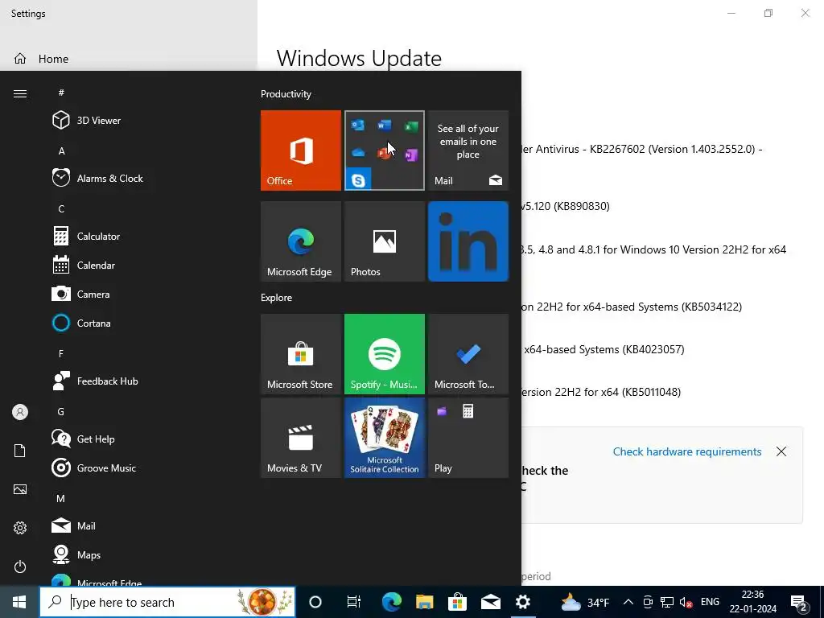Open the Mail live tile

point(468,150)
